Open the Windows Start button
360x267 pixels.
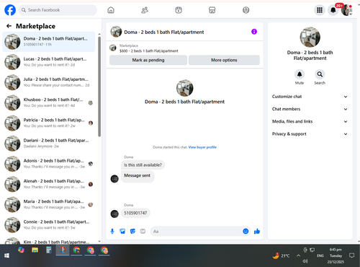tap(6, 255)
